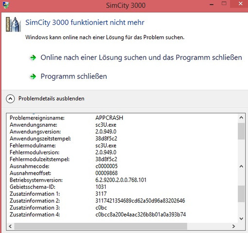The width and height of the screenshot is (248, 233).
Task: Click the details box scroll down arrow
Action: click(x=241, y=218)
